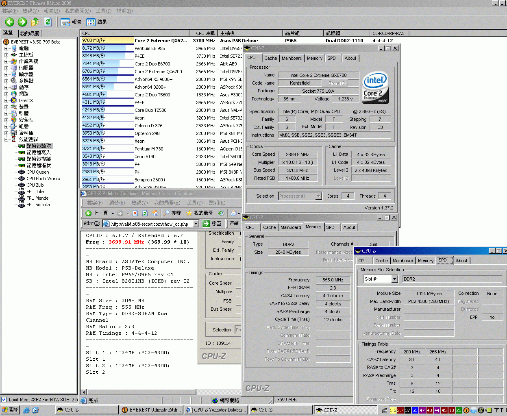Click the EVEREST v3.50.799 Beta root node
Image resolution: width=507 pixels, height=416 pixels.
tap(35, 42)
